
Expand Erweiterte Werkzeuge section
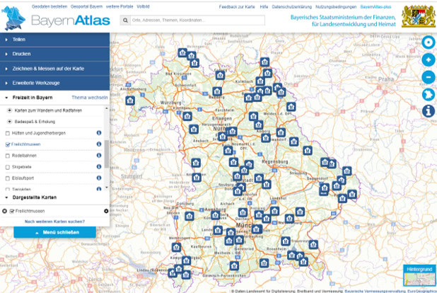click(54, 83)
